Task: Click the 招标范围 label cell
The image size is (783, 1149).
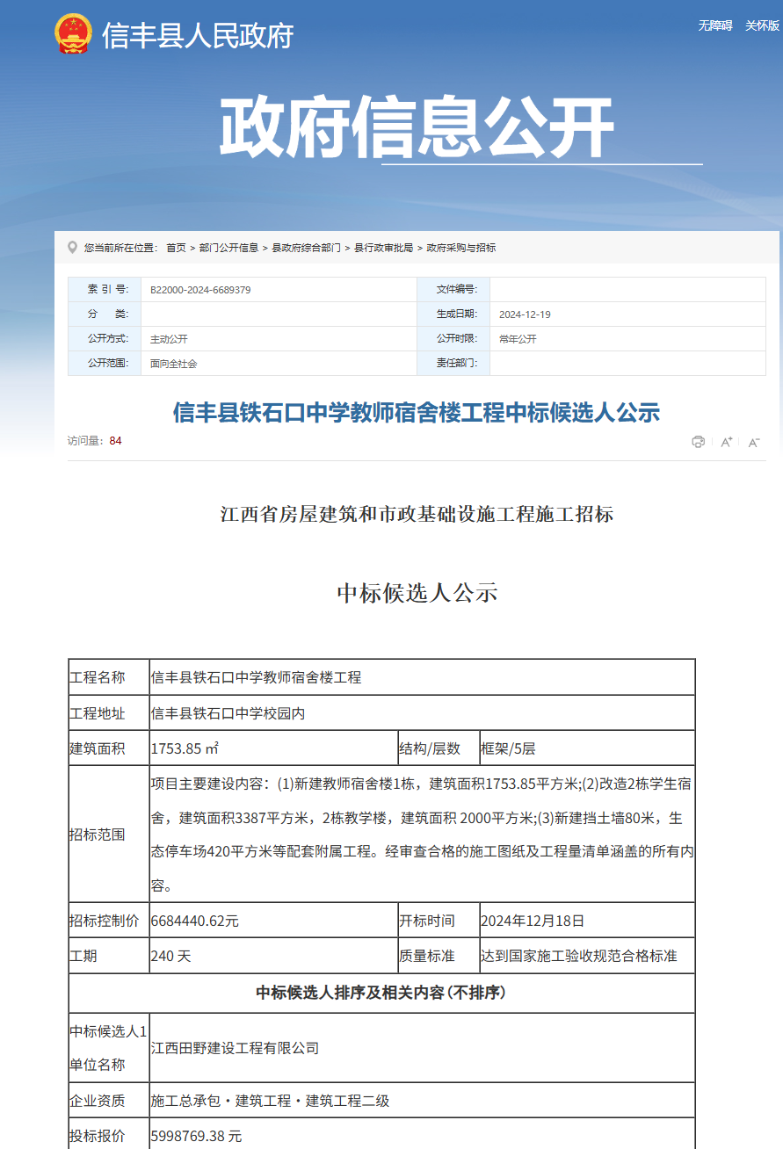Action: pyautogui.click(x=109, y=834)
